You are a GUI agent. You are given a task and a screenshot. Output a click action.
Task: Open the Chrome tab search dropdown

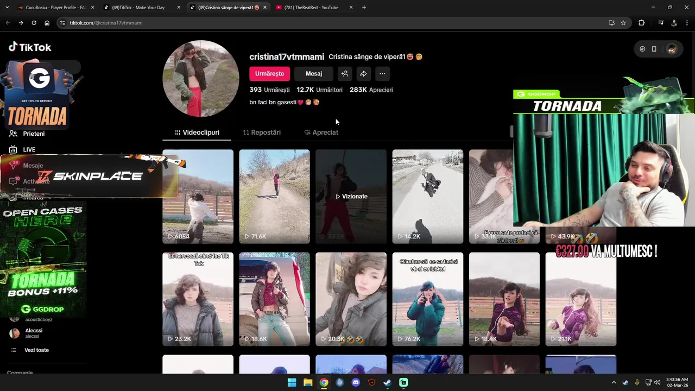pyautogui.click(x=8, y=8)
